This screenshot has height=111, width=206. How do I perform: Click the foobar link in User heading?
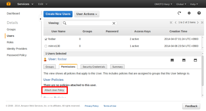(x=62, y=59)
